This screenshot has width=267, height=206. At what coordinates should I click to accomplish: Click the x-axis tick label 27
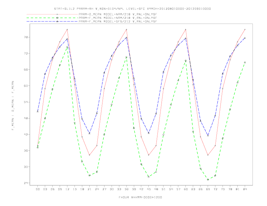point(104,189)
